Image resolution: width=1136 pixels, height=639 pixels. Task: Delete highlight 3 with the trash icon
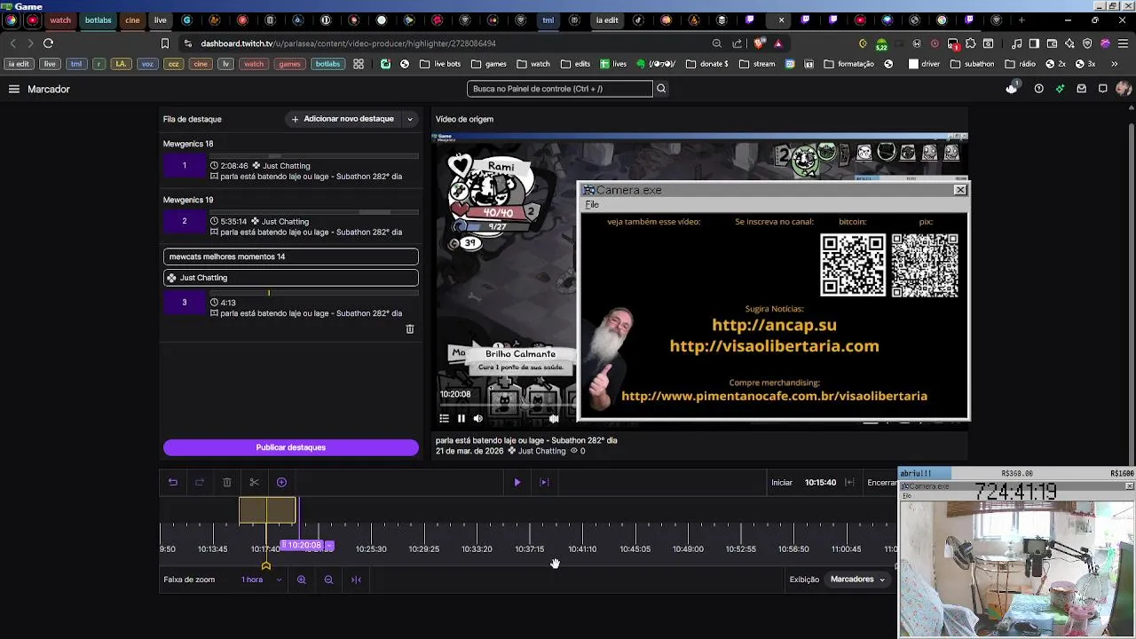click(x=410, y=328)
